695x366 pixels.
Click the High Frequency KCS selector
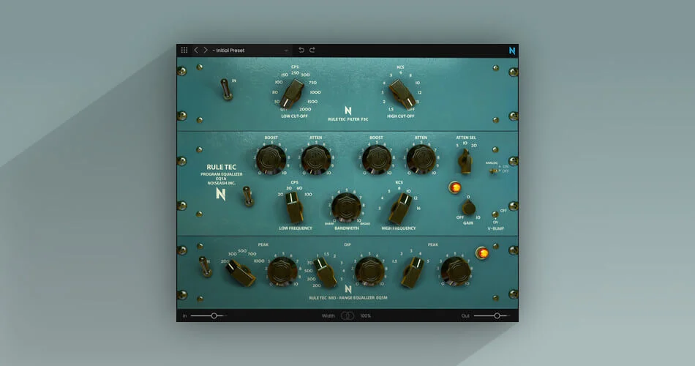(400, 209)
